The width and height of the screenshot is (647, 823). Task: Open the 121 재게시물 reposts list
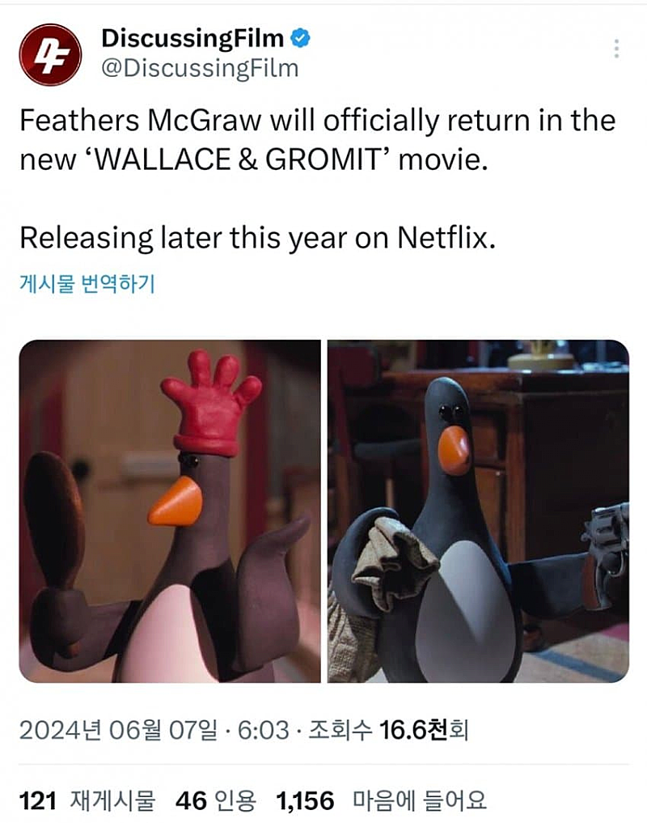(x=87, y=801)
